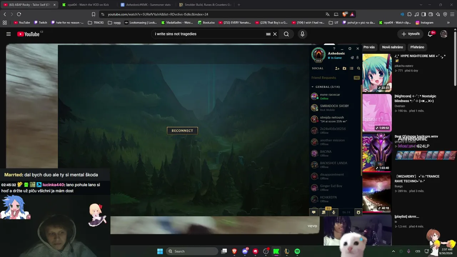Clear the YouTube search field text
The width and height of the screenshot is (457, 257).
click(x=275, y=34)
